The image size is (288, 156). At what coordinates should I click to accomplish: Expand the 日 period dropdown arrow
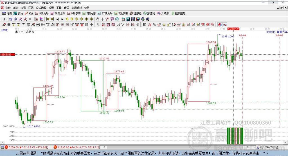click(x=7, y=19)
